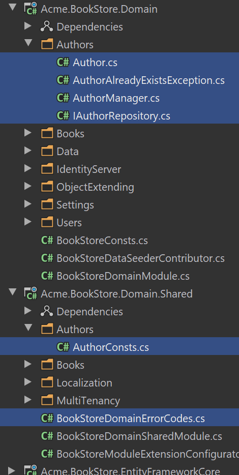Image resolution: width=239 pixels, height=475 pixels.
Task: Click the ObjectExtending folder icon
Action: 47,187
